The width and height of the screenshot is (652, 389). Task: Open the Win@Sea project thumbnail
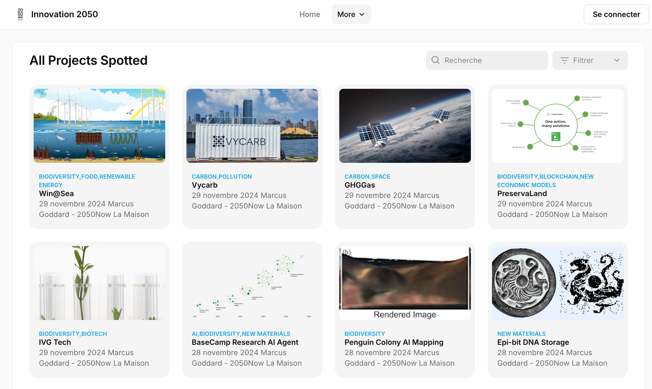coord(99,126)
